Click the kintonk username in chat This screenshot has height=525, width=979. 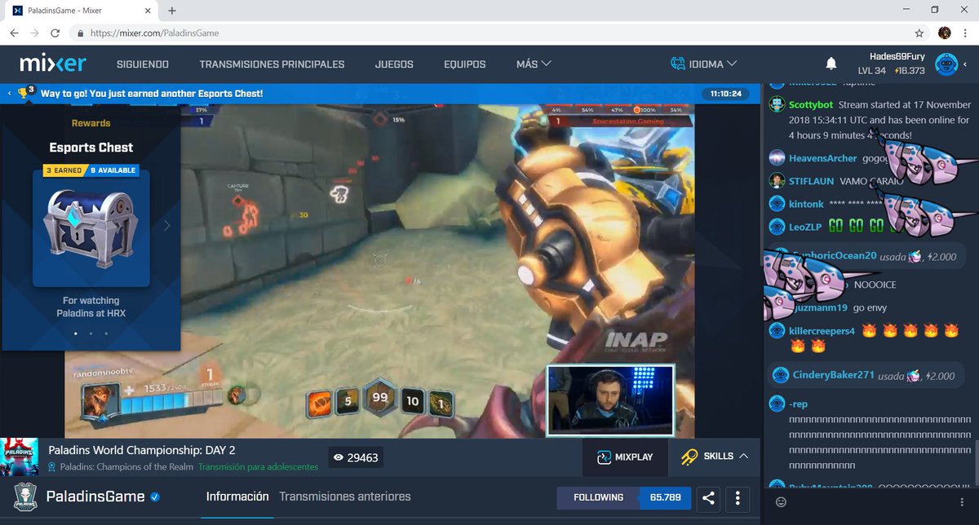click(x=806, y=204)
